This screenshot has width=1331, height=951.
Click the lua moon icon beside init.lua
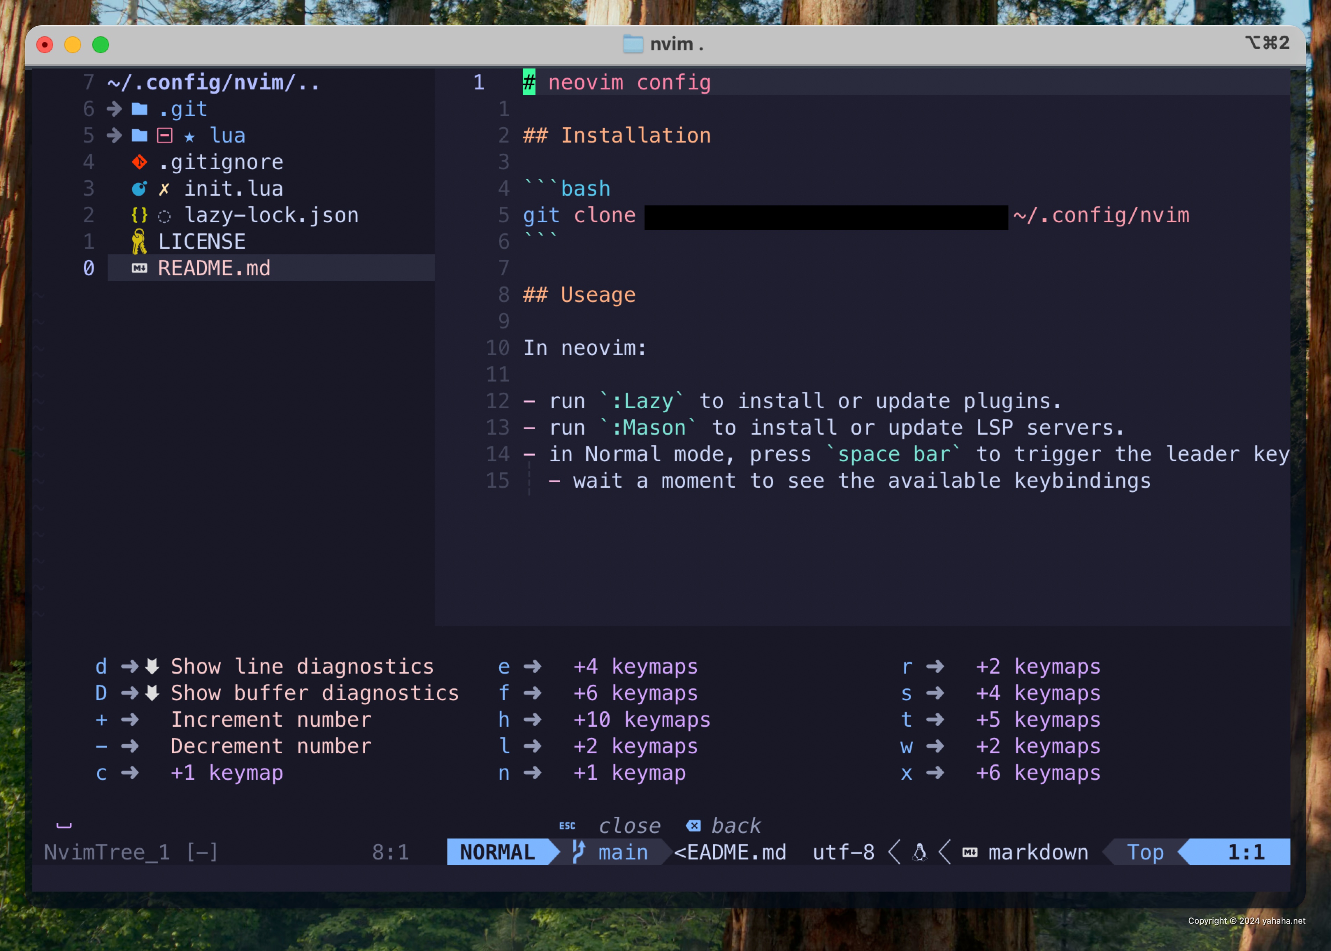[139, 189]
